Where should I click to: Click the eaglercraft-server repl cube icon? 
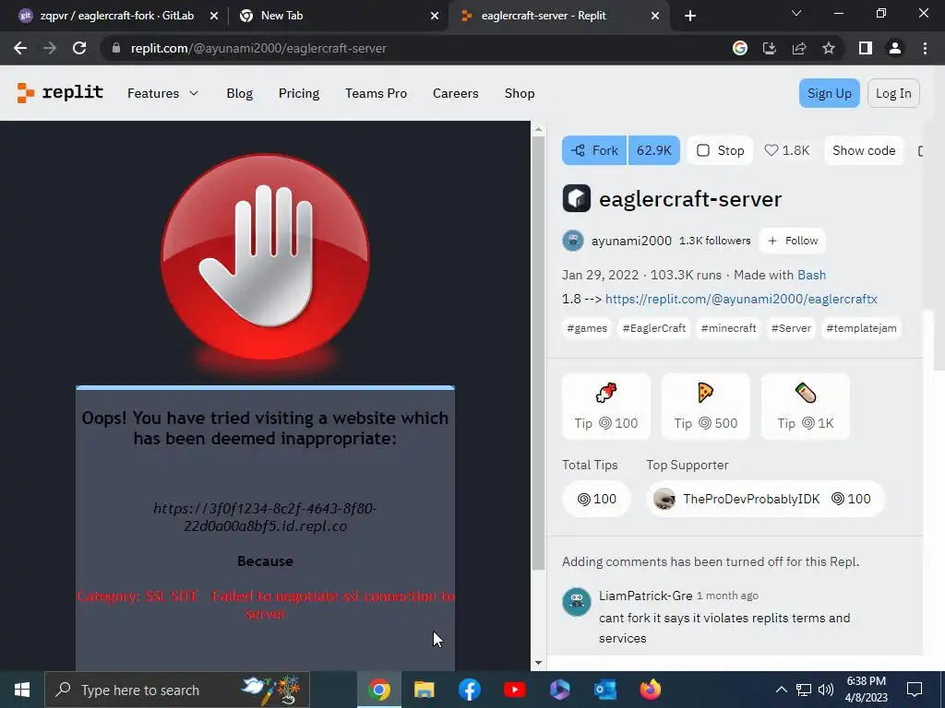576,198
